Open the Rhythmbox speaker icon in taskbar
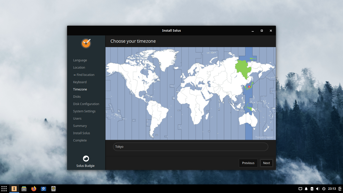 pos(53,189)
